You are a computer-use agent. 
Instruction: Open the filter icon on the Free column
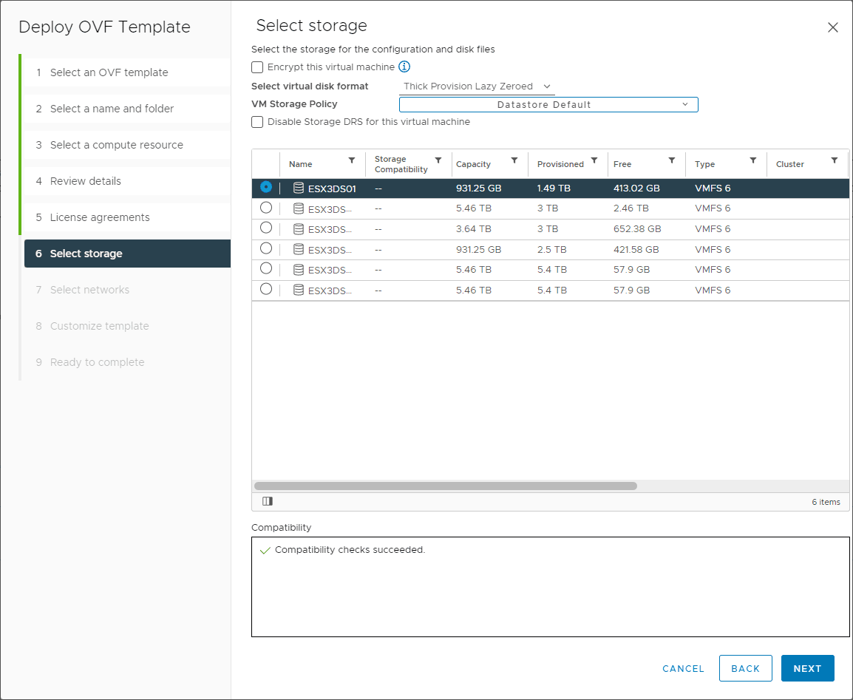click(x=671, y=160)
